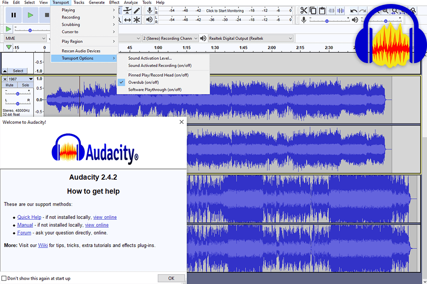The image size is (427, 284).
Task: Click OK in the Welcome dialog
Action: (x=171, y=278)
